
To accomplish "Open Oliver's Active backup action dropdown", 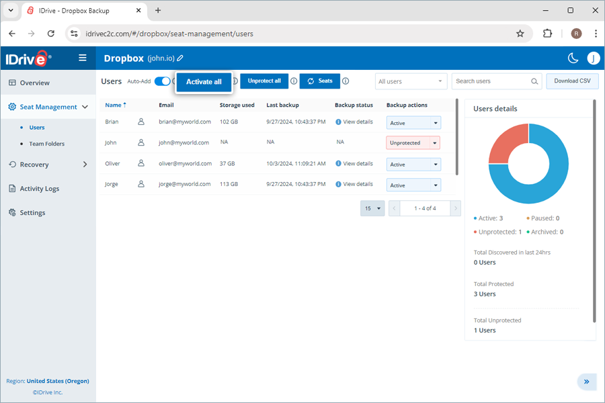I will click(x=413, y=165).
